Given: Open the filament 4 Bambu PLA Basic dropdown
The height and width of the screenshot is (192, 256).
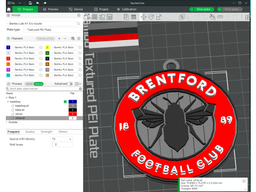Looking at the screenshot, I should (x=64, y=53).
